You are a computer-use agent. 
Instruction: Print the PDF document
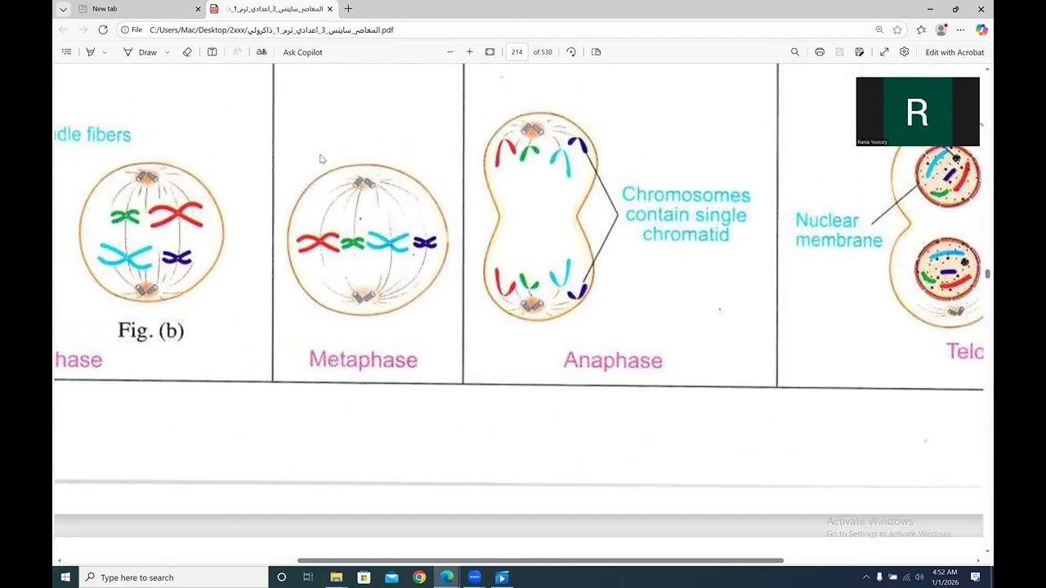820,51
